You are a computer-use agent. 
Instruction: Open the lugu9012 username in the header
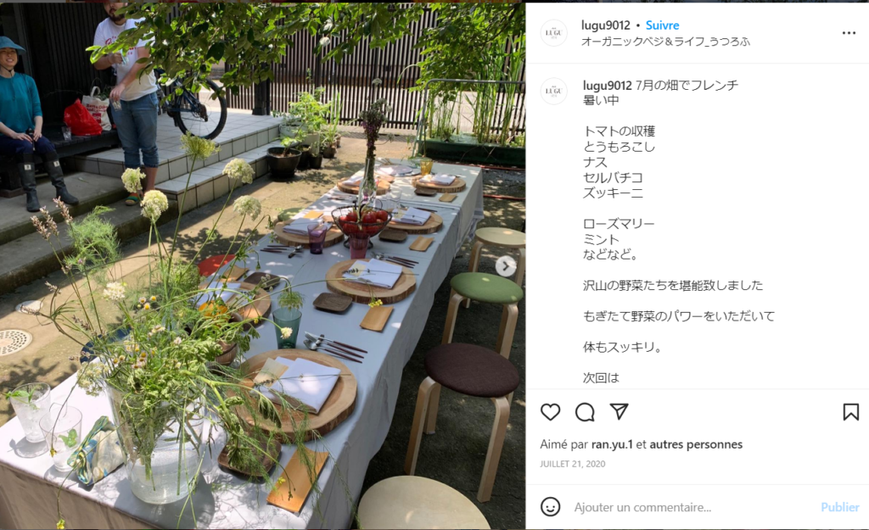(605, 25)
